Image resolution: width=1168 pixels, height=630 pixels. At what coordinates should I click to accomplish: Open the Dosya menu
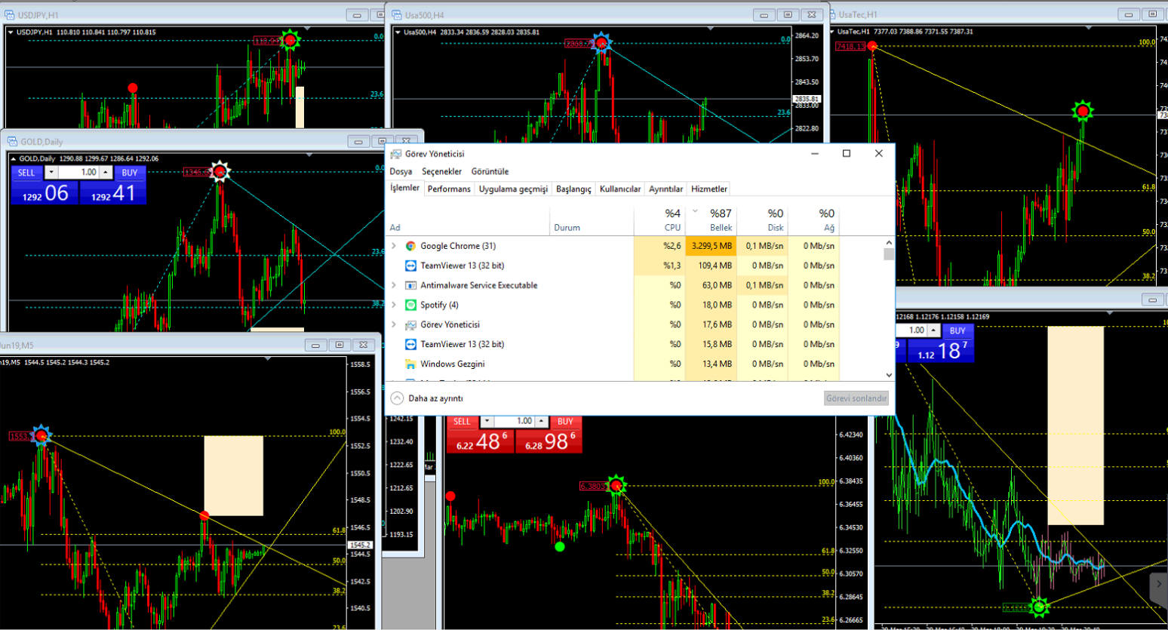(401, 172)
